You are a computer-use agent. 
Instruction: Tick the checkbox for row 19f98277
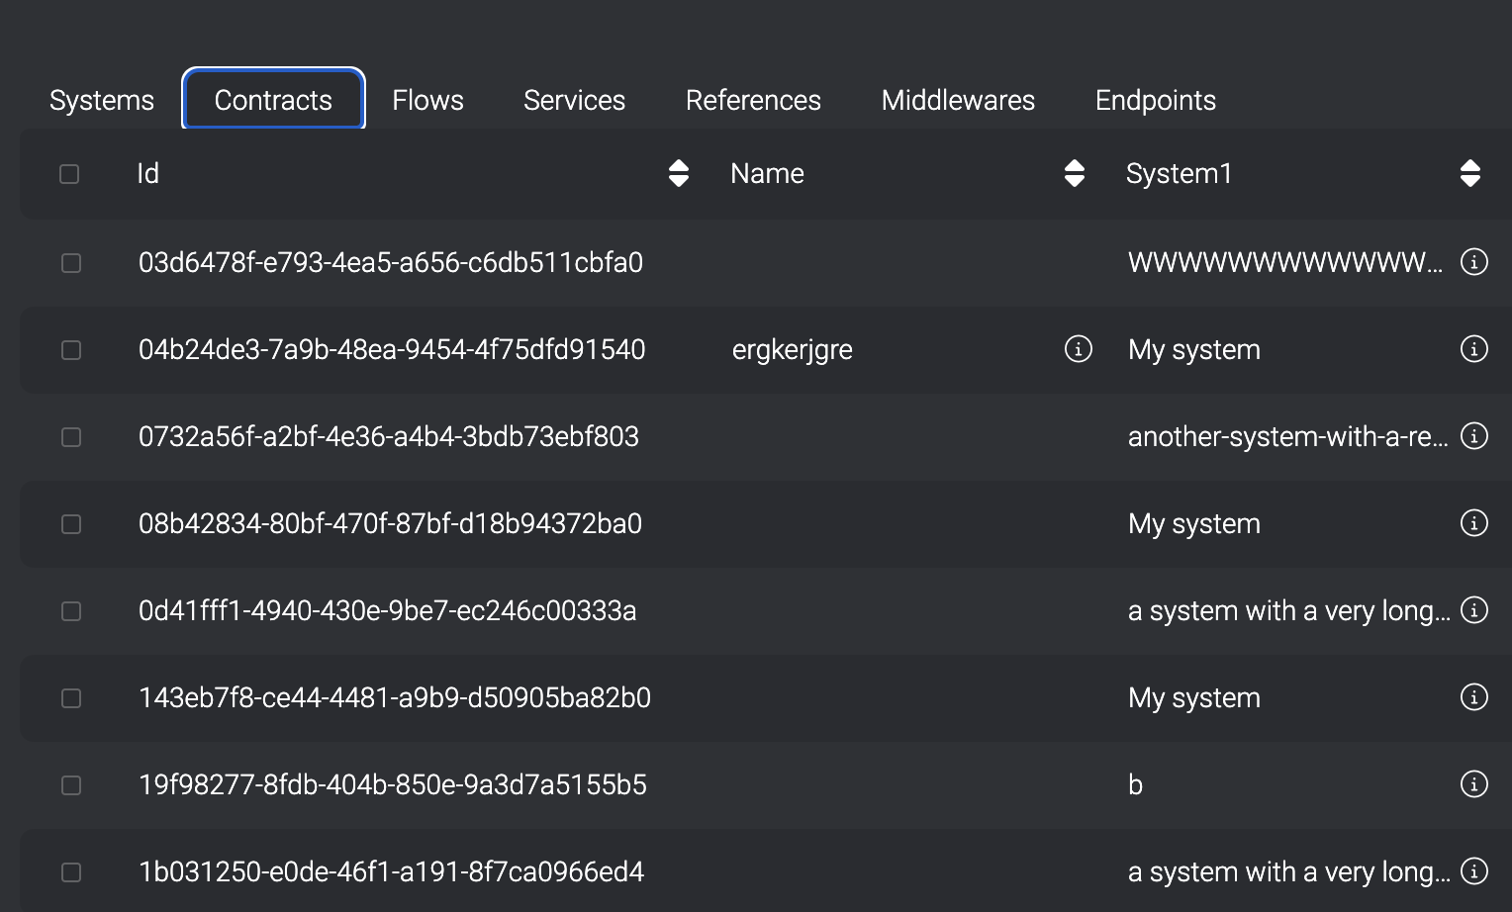[x=71, y=785]
